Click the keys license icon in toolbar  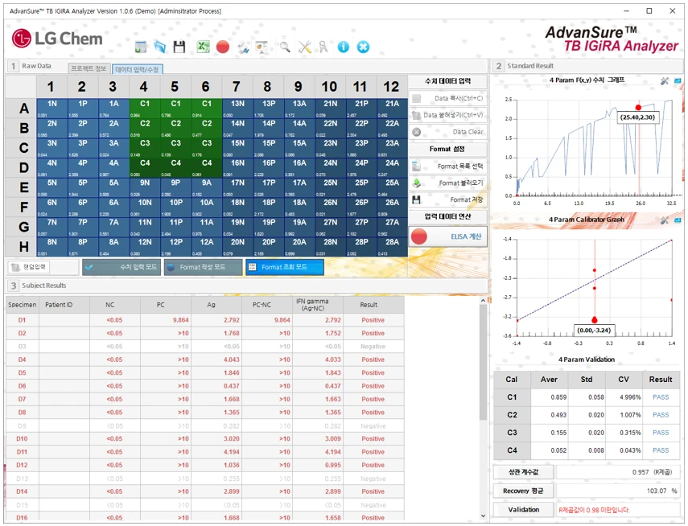[323, 47]
